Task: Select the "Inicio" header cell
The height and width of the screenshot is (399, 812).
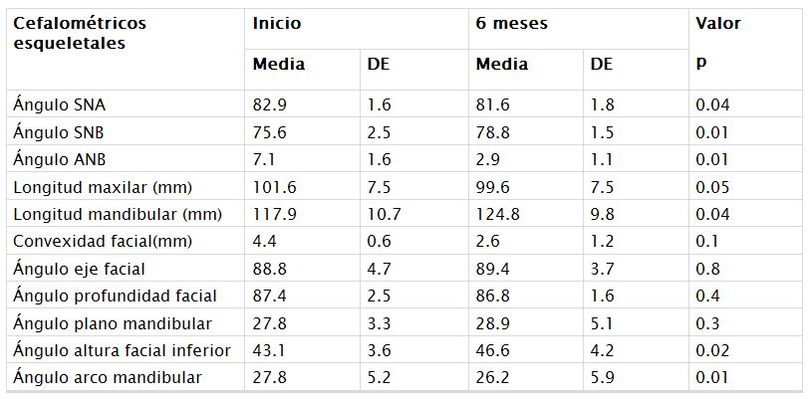Action: (x=277, y=23)
